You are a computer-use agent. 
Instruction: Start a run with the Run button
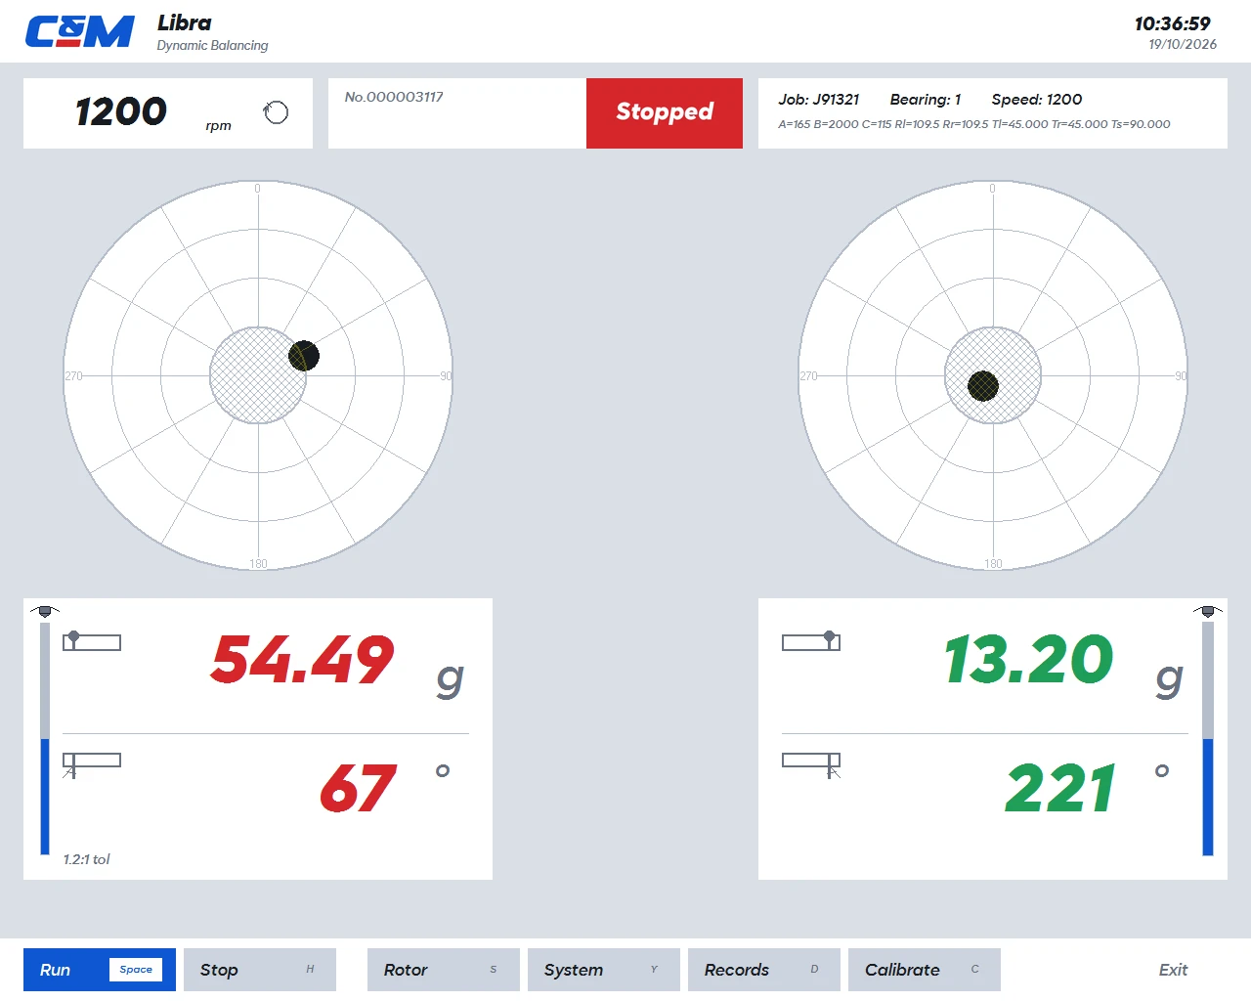[100, 970]
